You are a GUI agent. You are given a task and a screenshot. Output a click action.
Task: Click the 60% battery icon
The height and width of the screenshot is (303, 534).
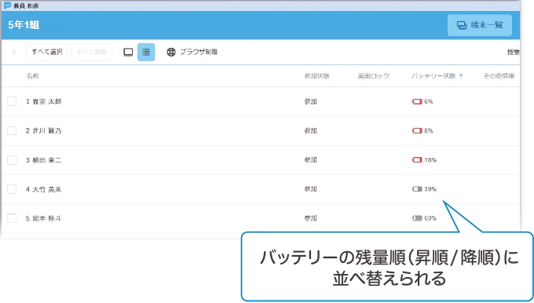(x=417, y=218)
